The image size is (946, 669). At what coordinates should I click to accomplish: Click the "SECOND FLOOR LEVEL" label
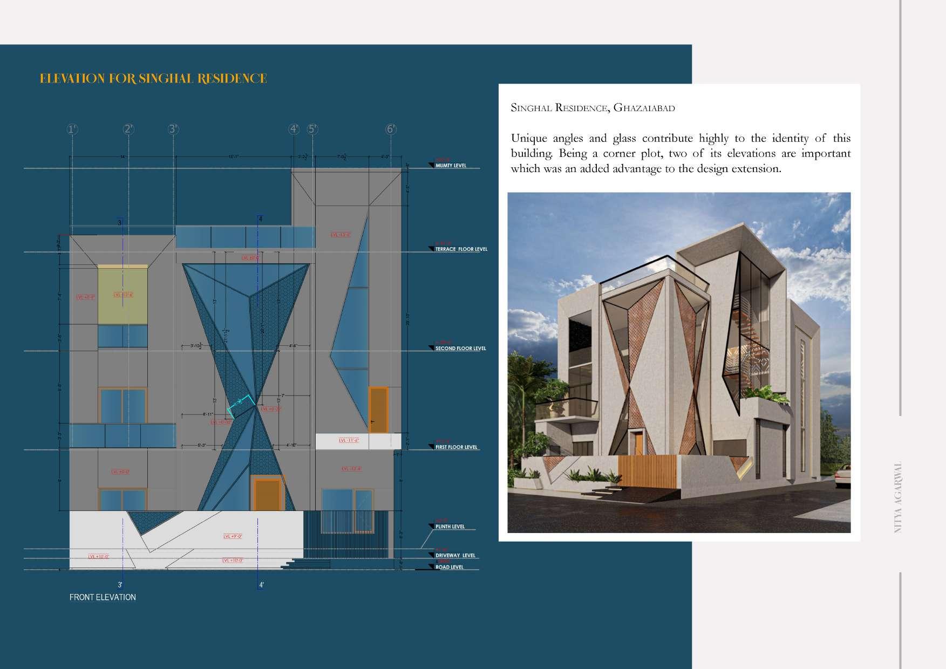pyautogui.click(x=461, y=349)
